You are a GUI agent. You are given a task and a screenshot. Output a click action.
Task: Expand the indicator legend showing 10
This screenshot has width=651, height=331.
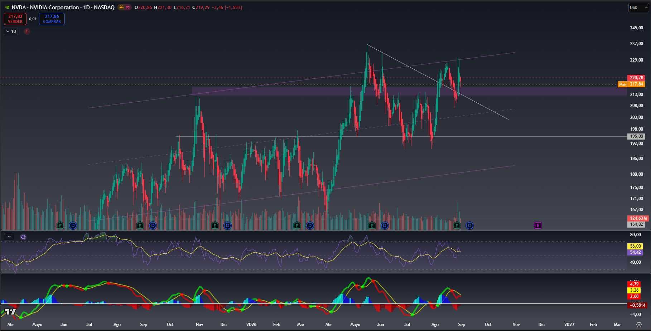[11, 31]
